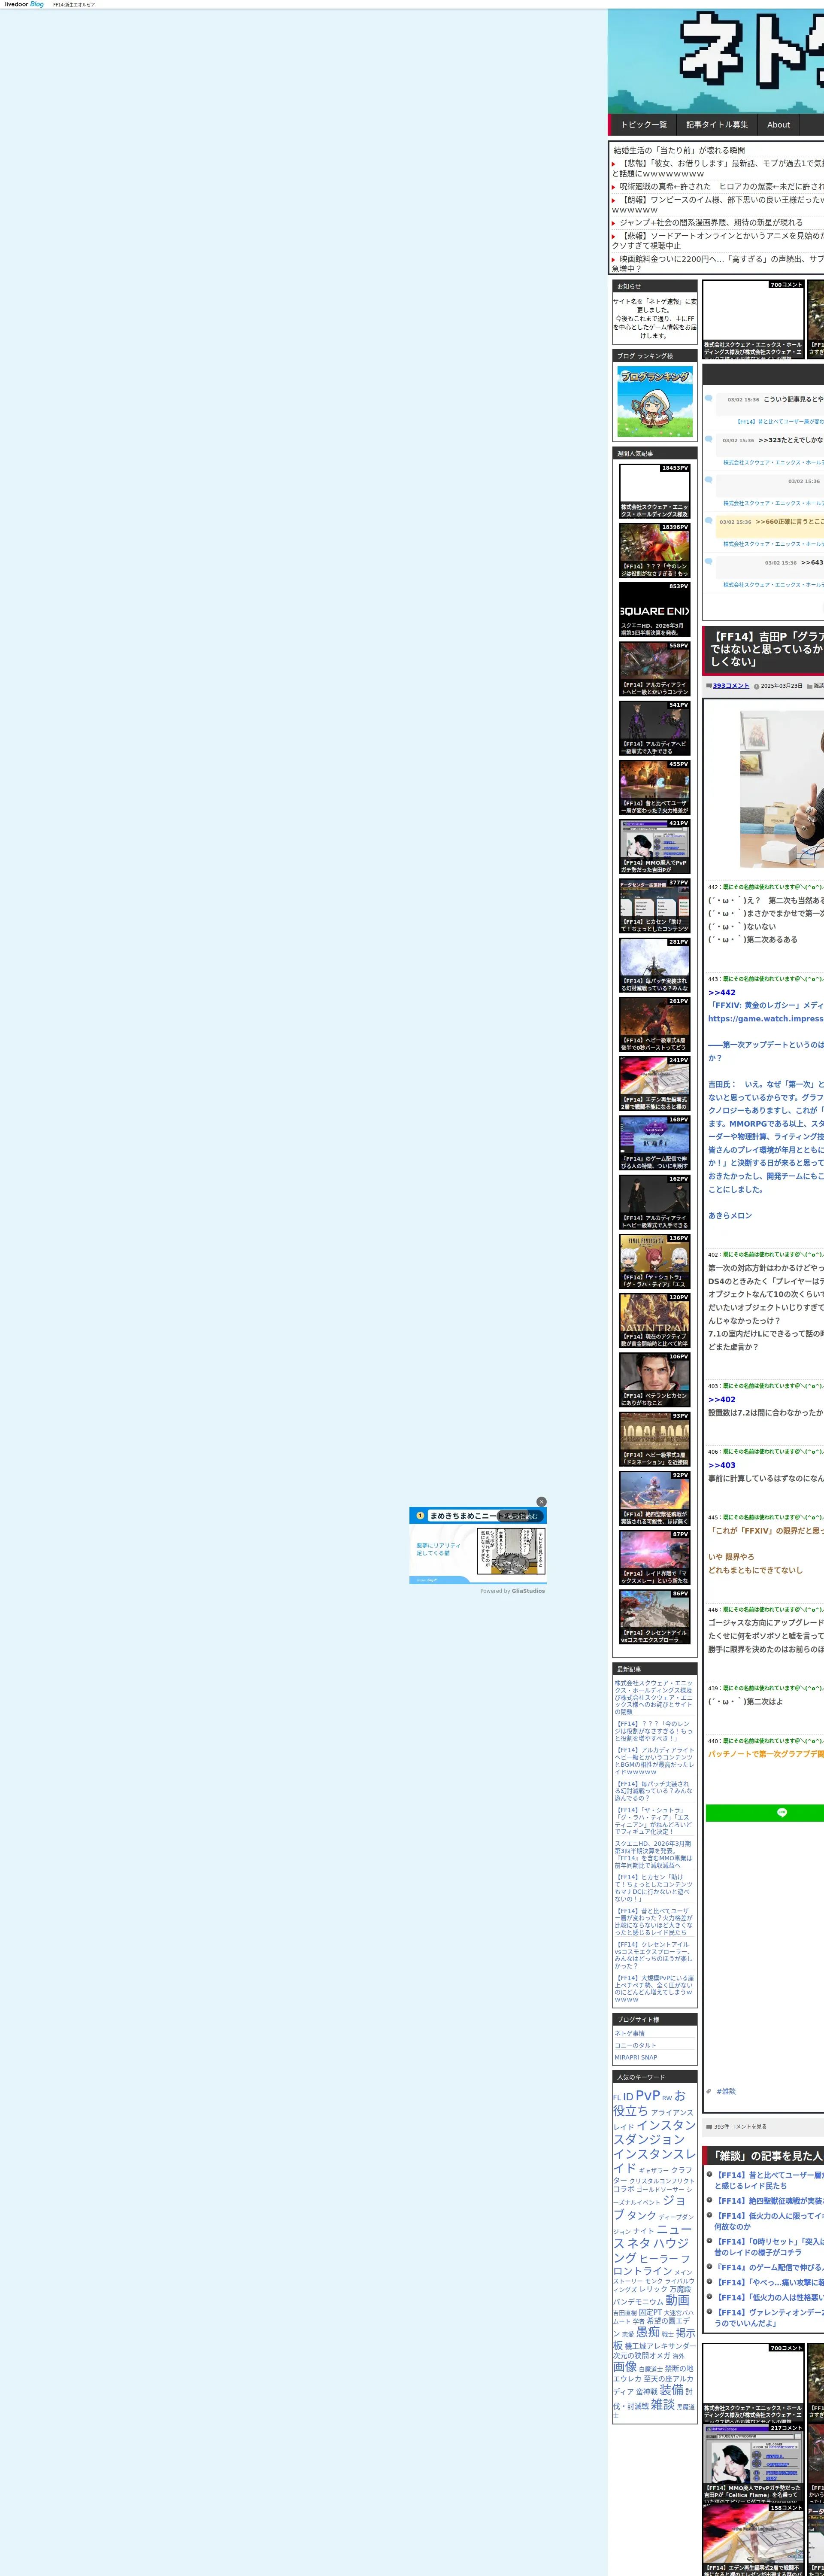Open the MIRAPRI SNAP sidebar link
Viewport: 824px width, 2576px height.
click(x=636, y=2057)
